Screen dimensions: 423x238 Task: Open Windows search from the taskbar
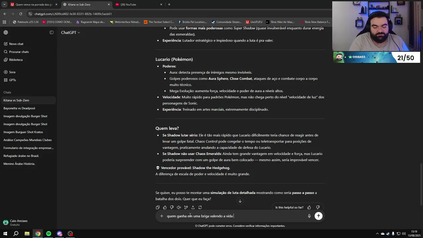16,234
